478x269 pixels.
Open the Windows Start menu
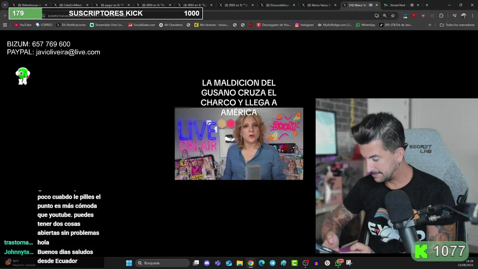[x=129, y=263]
